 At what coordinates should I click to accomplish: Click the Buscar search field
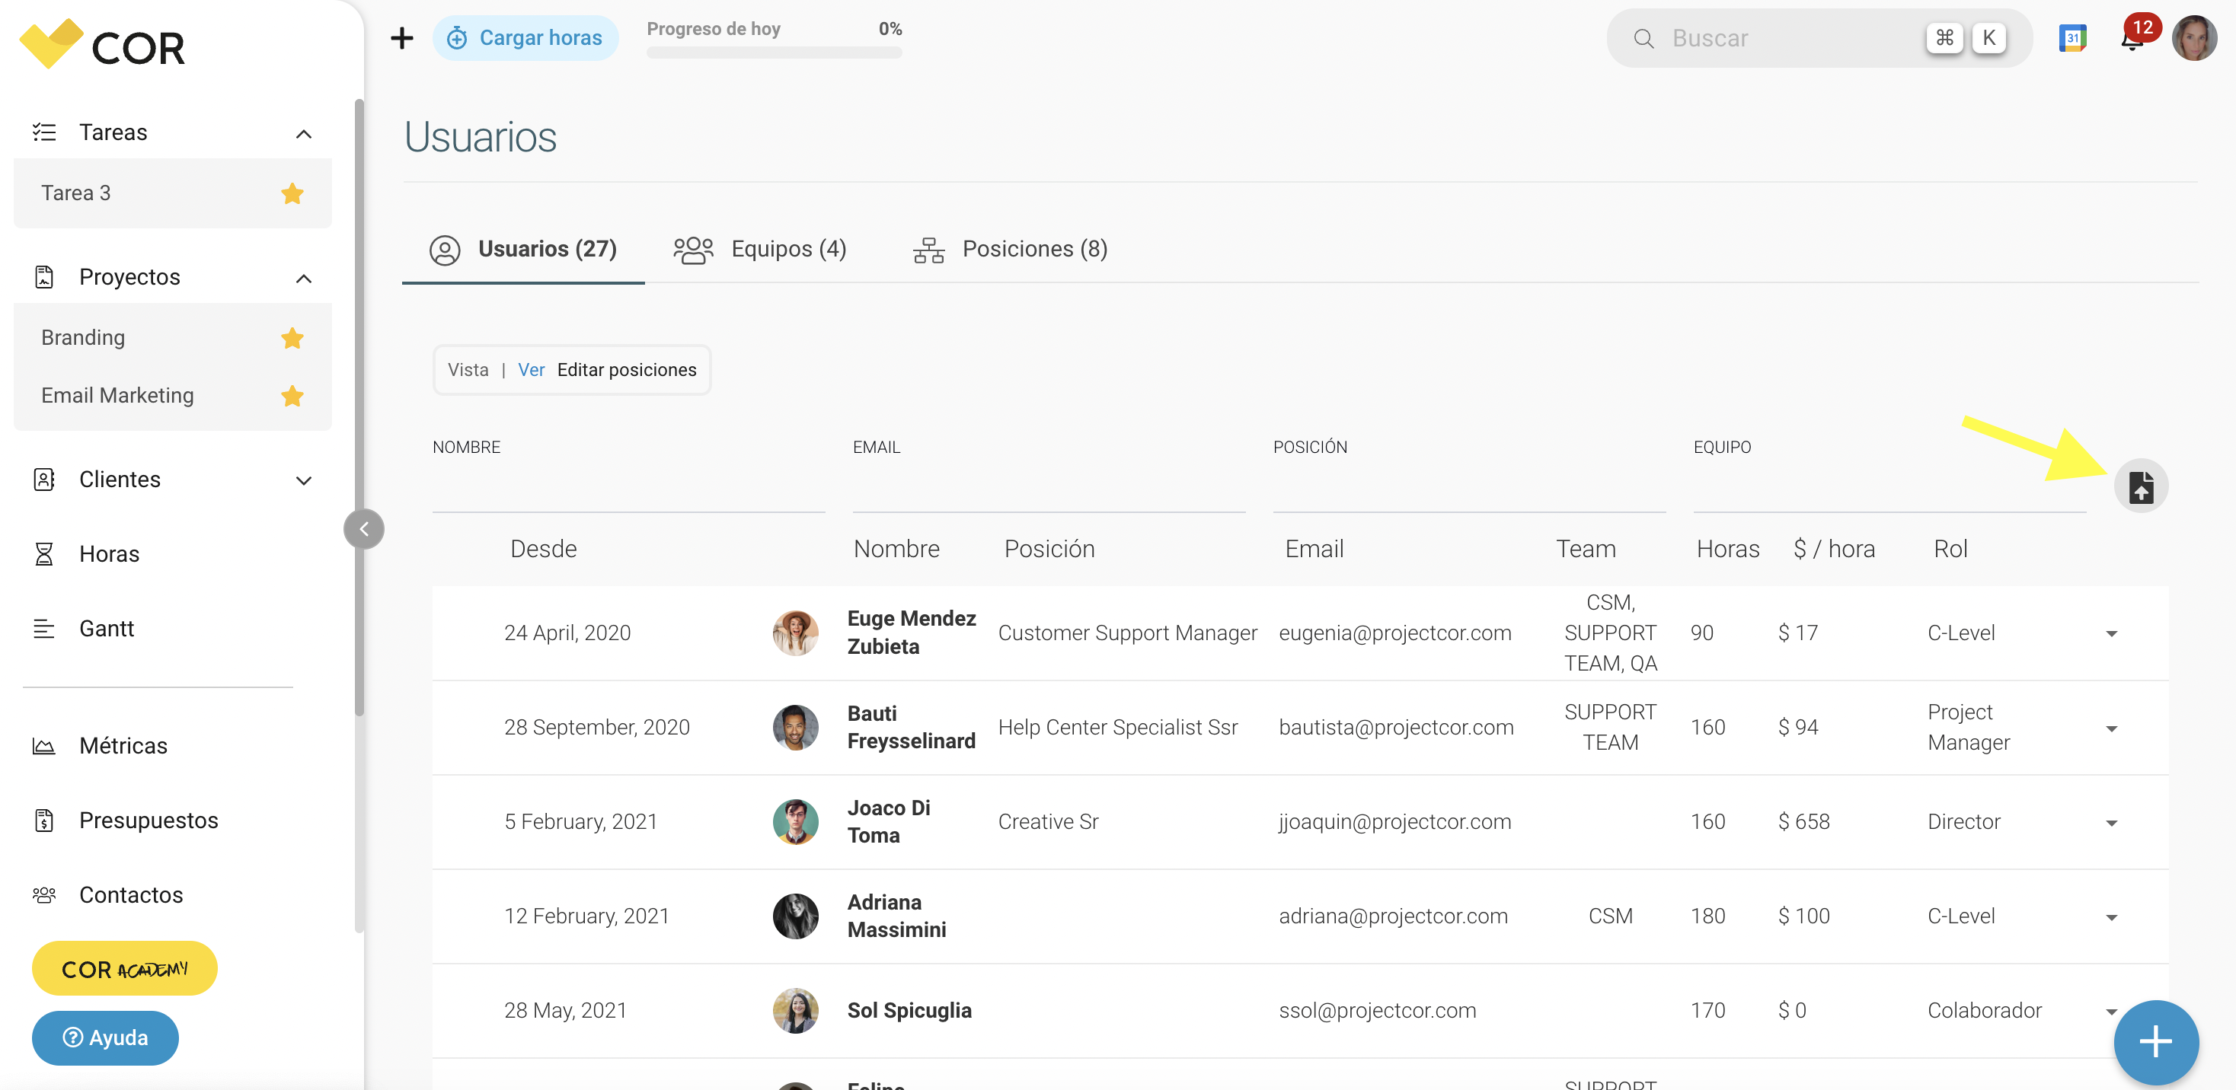pos(1819,38)
